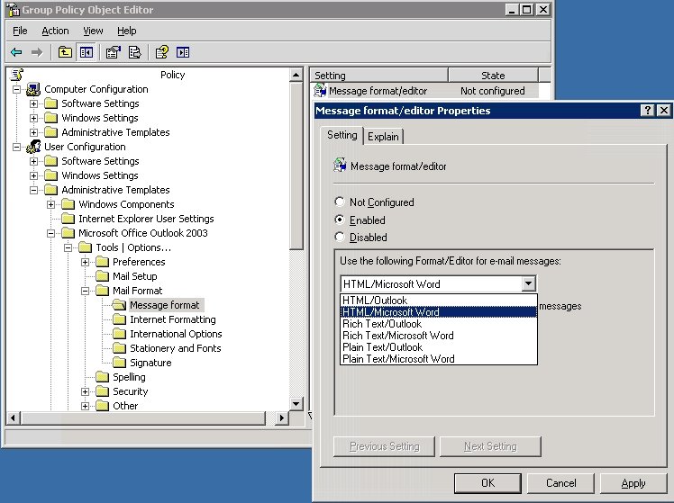Click tree horizontal scrollbar right arrow
This screenshot has width=674, height=503.
point(281,418)
